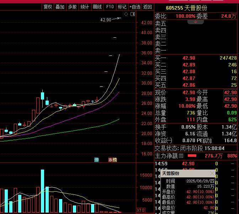Click the 内盘 625 value
This screenshot has width=239, height=214.
[233, 119]
